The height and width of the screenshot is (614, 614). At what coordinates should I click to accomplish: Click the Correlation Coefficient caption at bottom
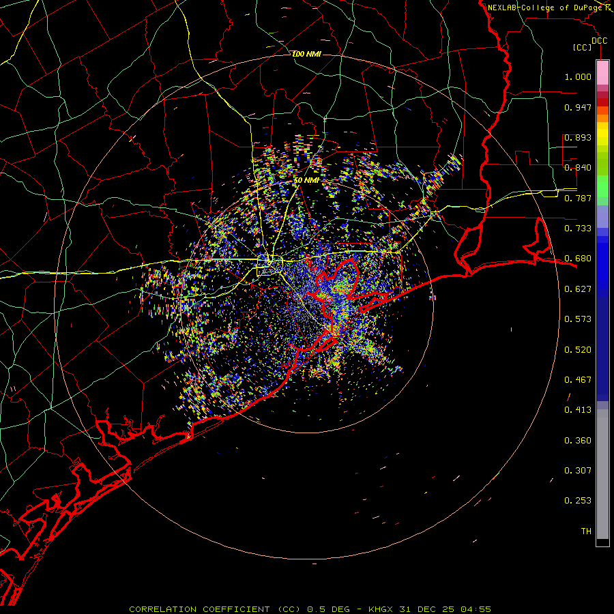pos(310,609)
